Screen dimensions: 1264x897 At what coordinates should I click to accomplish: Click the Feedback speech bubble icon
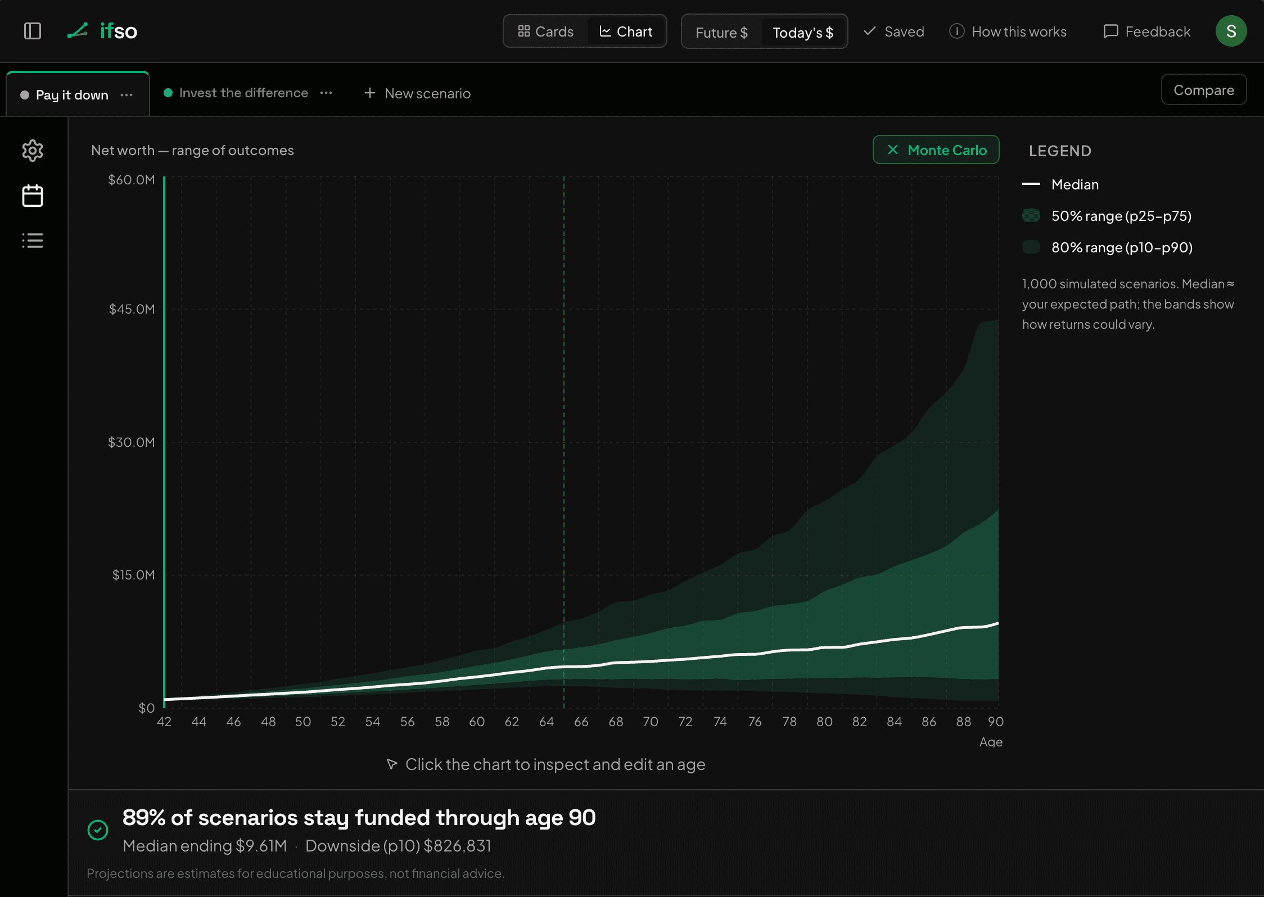tap(1110, 31)
